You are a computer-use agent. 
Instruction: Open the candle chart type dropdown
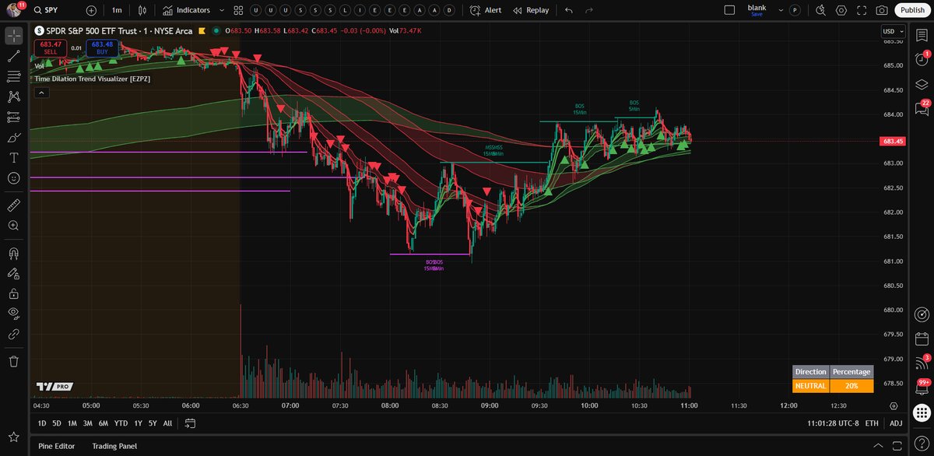click(x=142, y=10)
